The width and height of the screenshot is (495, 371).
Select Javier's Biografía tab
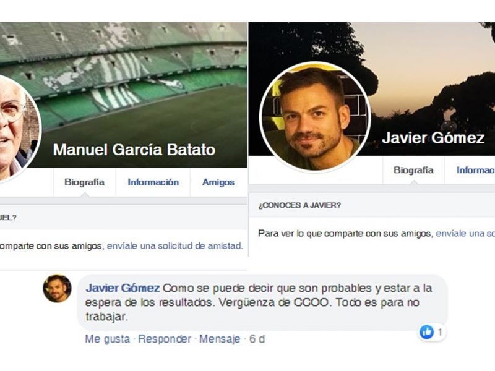413,170
